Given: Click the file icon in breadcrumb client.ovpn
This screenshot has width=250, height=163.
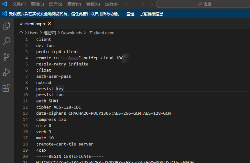Looking at the screenshot, I should (91, 33).
